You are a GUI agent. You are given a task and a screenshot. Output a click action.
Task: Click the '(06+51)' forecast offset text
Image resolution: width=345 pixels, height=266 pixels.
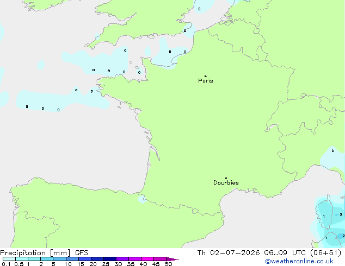325,253
